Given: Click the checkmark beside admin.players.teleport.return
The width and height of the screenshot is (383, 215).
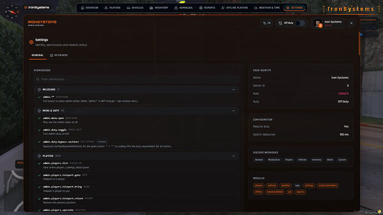Looking at the screenshot, I should (x=39, y=198).
